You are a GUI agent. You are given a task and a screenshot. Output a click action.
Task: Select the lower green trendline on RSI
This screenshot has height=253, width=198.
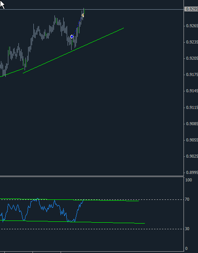pyautogui.click(x=72, y=222)
